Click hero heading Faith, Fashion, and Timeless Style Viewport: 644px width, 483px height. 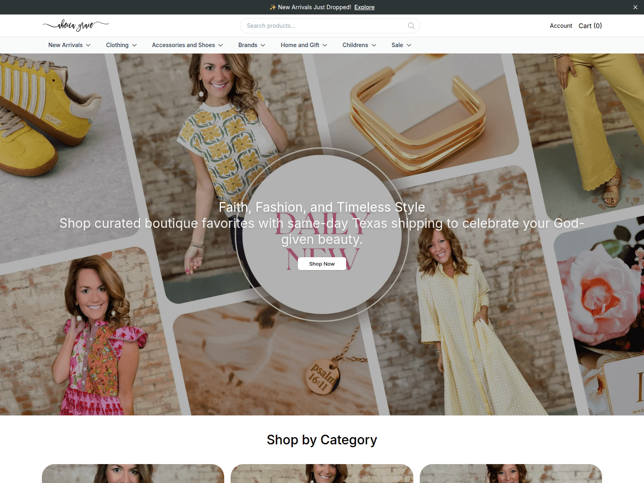pos(322,207)
